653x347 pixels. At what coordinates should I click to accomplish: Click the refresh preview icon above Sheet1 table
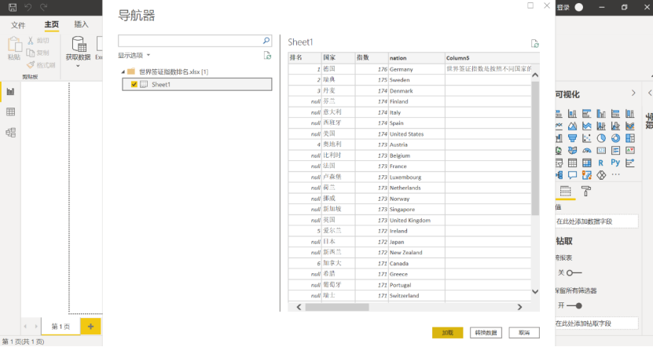tap(534, 43)
